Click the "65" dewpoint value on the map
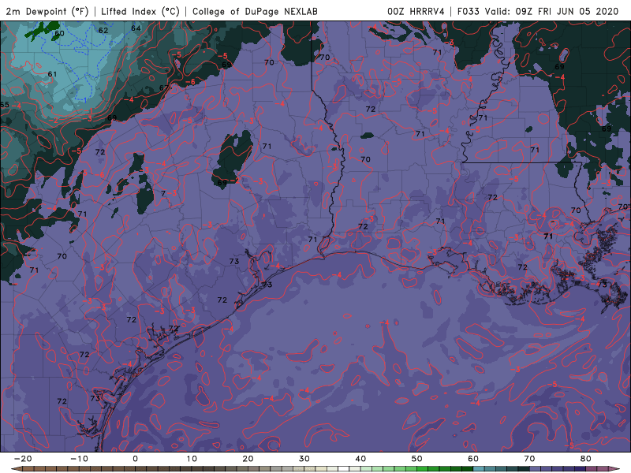 tap(5, 105)
